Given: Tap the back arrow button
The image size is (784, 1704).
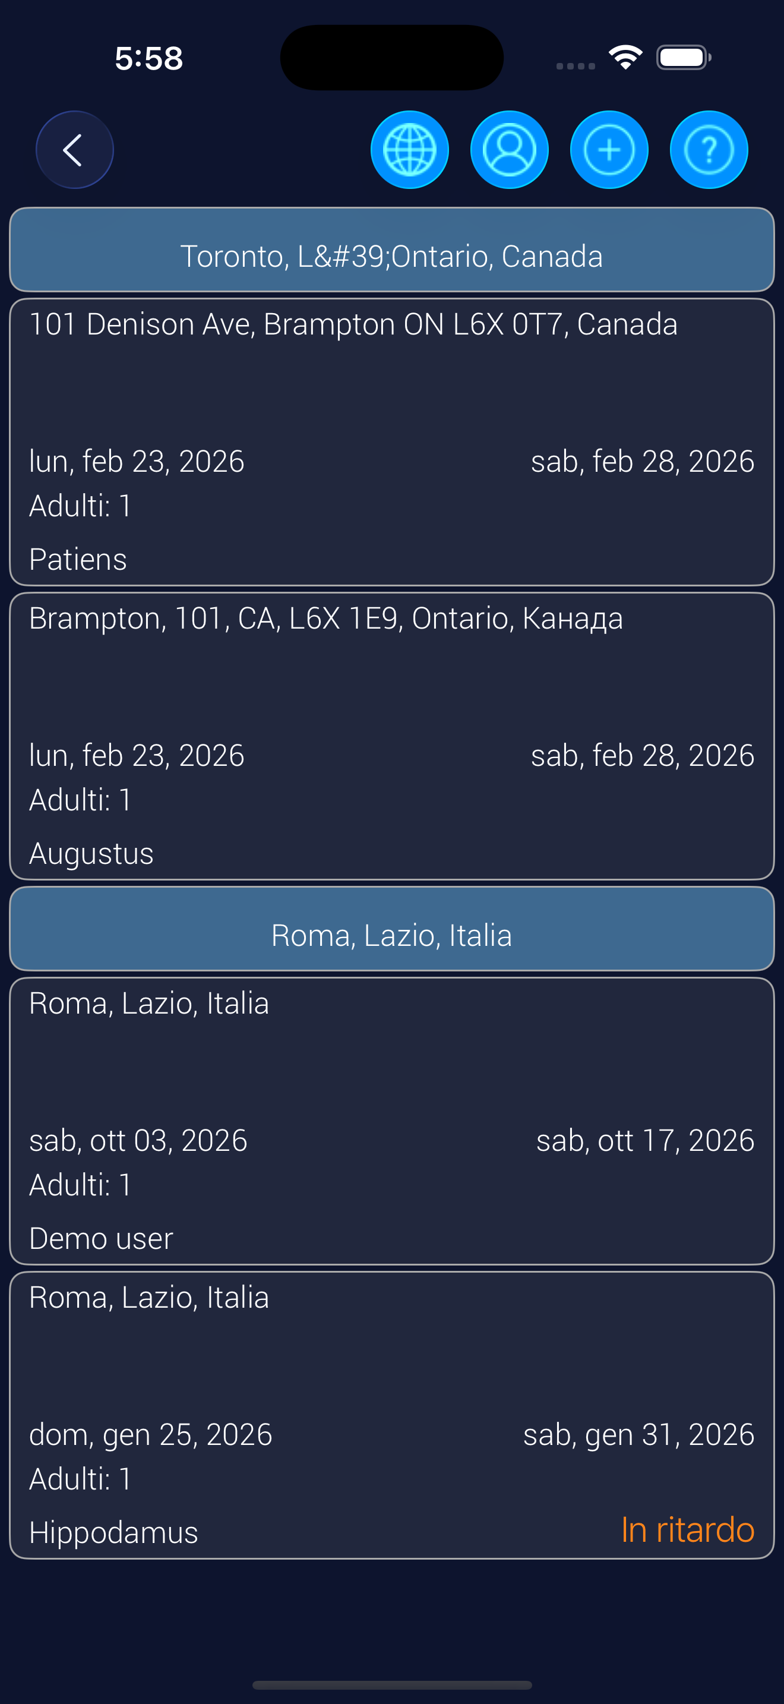Looking at the screenshot, I should 75,150.
